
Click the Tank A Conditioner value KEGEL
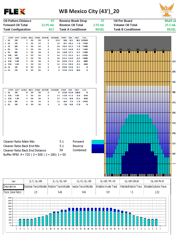click(100, 29)
